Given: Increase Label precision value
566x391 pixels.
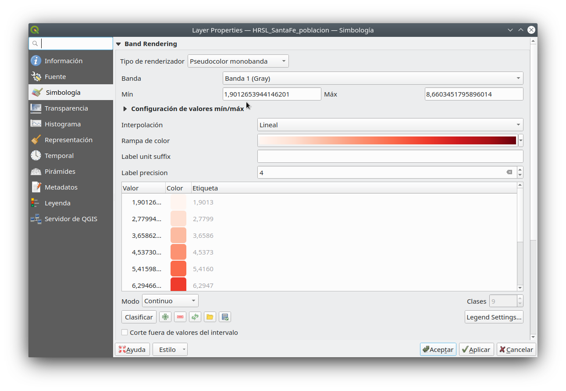Looking at the screenshot, I should 520,169.
